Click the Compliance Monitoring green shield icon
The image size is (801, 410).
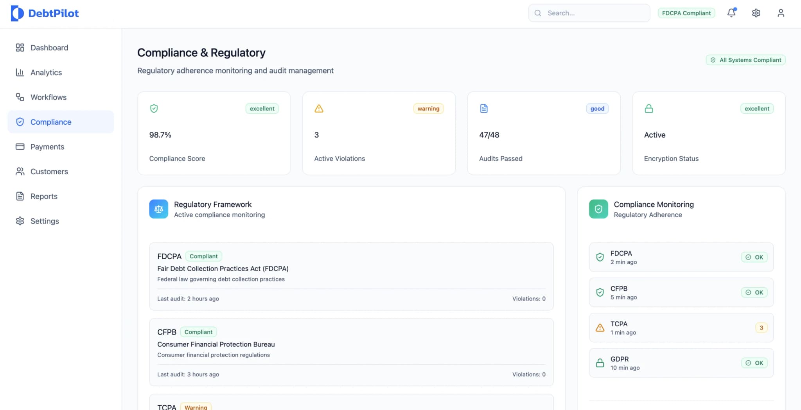pos(598,209)
